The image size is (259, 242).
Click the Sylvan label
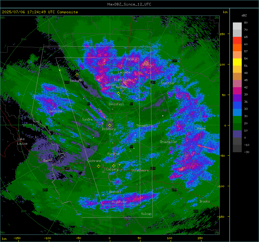[110, 85]
